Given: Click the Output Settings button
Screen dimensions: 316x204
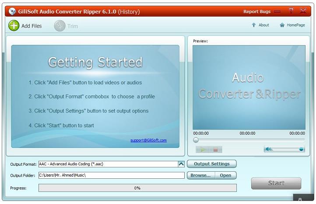Looking at the screenshot, I should (x=212, y=164).
